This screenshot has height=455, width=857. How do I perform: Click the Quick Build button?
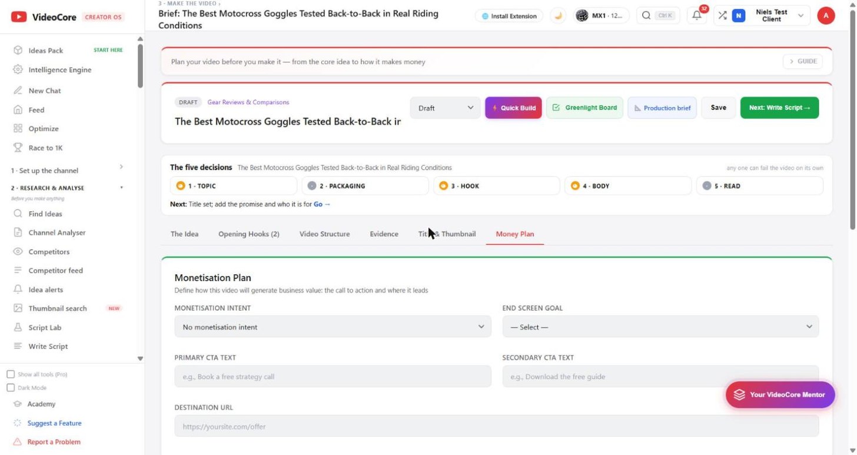pos(513,108)
